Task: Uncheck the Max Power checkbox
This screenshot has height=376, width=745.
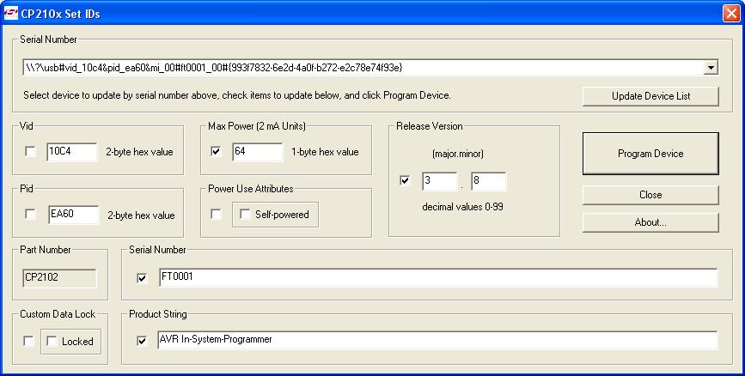Action: click(x=217, y=152)
